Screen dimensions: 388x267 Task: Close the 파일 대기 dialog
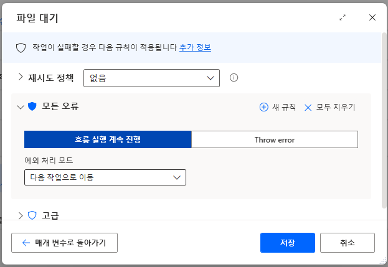click(372, 17)
